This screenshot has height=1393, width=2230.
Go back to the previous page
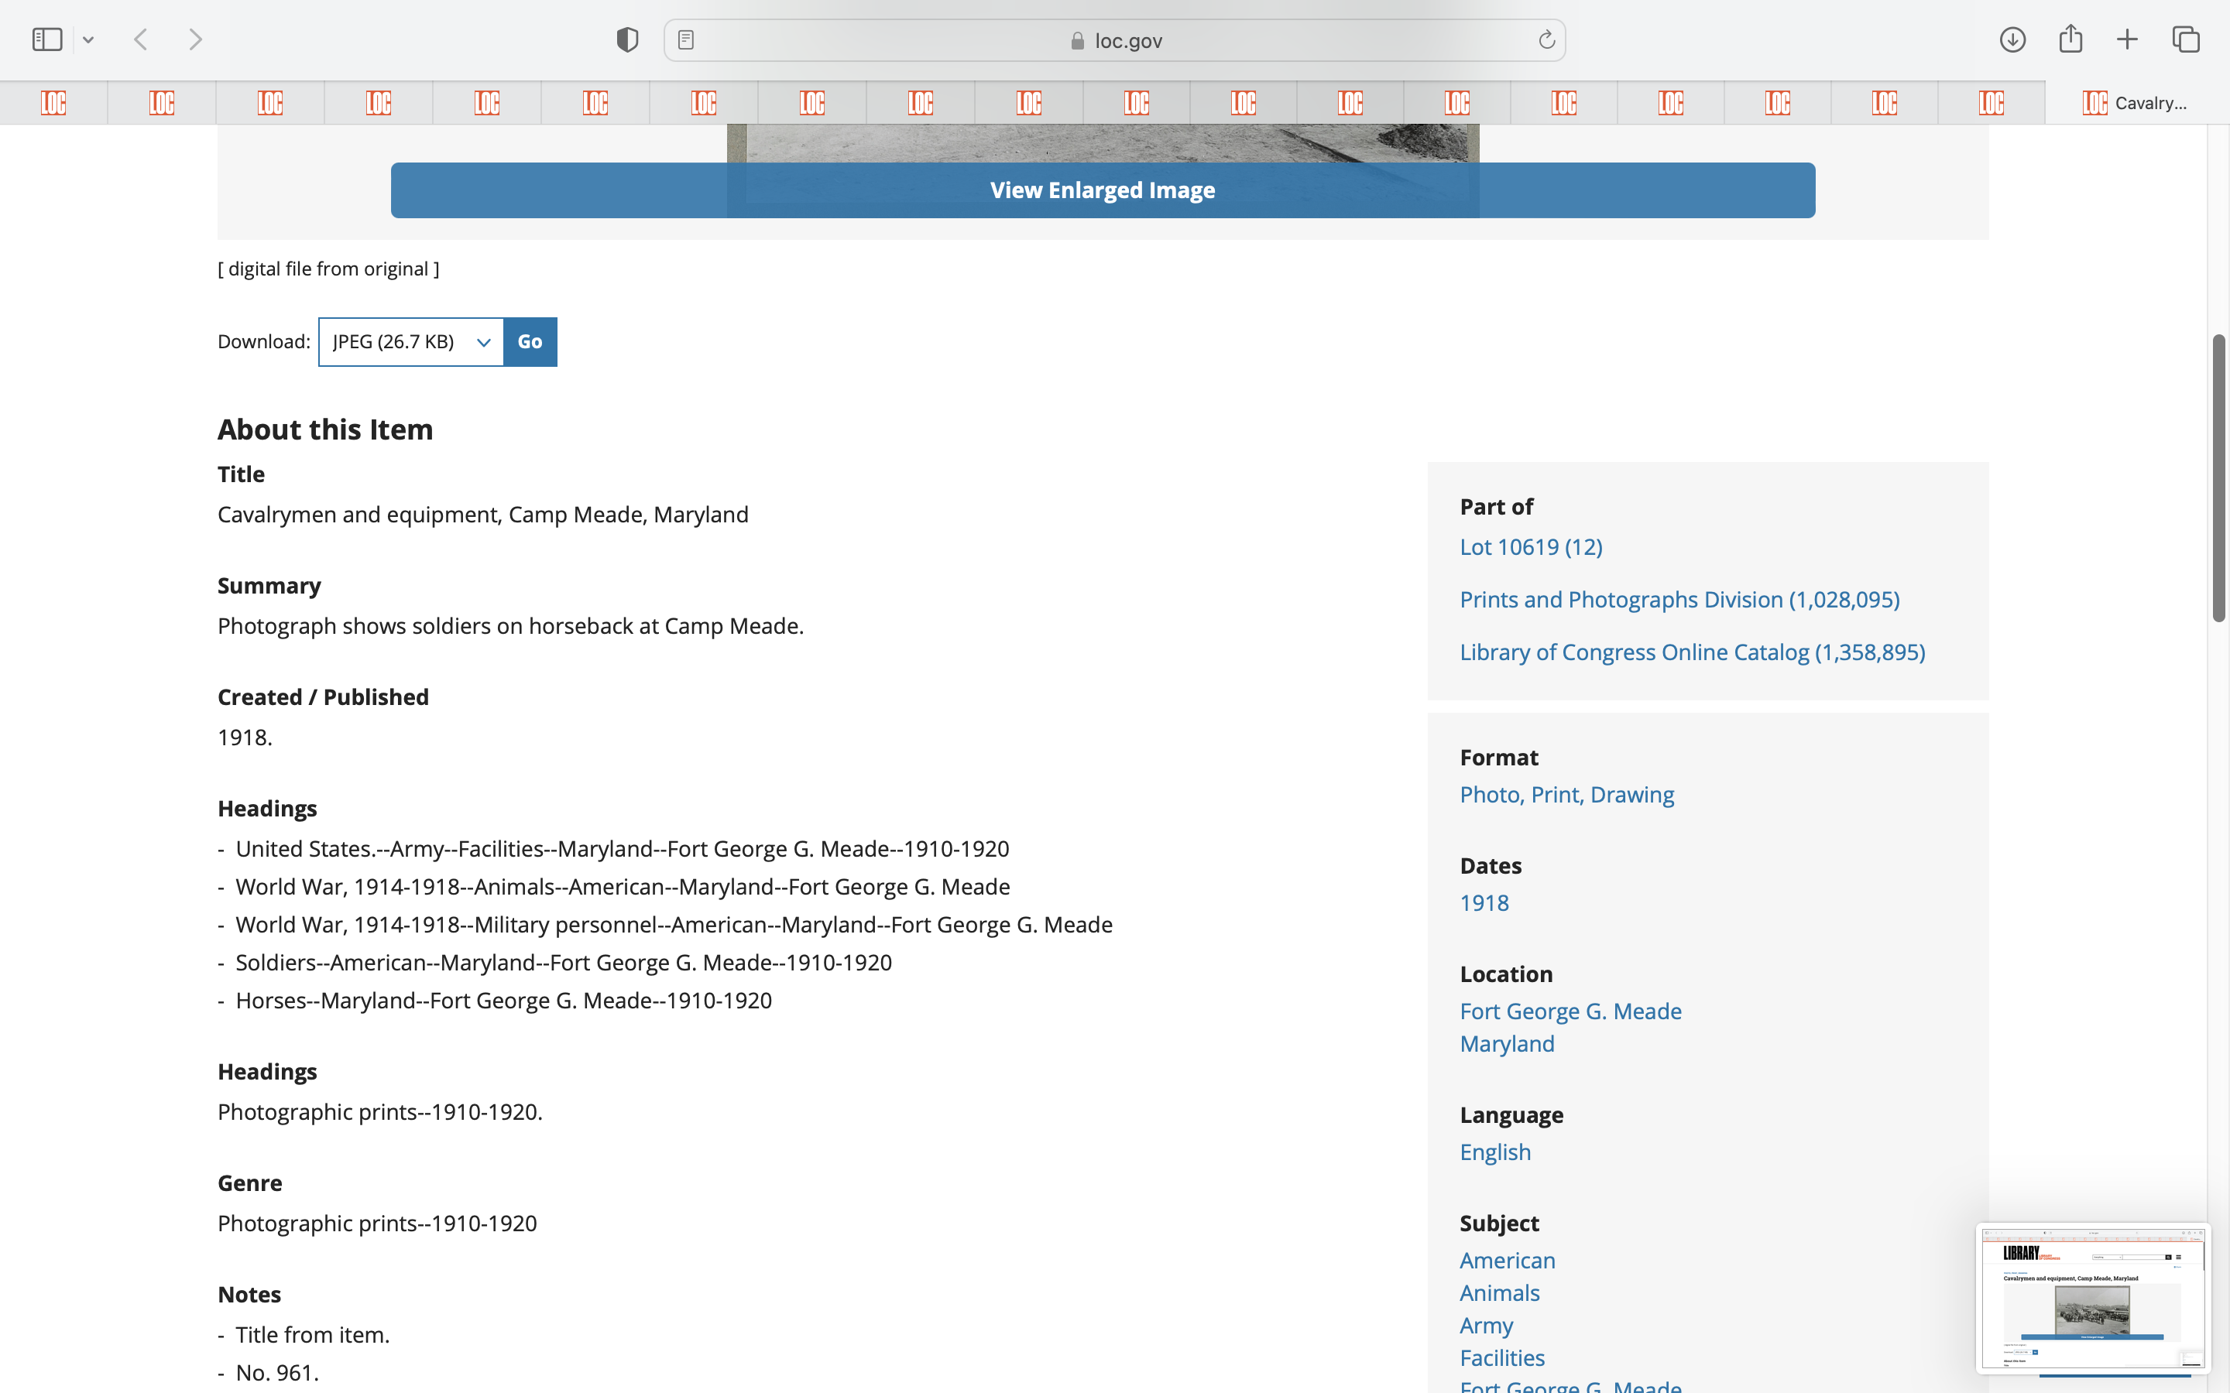pyautogui.click(x=141, y=39)
